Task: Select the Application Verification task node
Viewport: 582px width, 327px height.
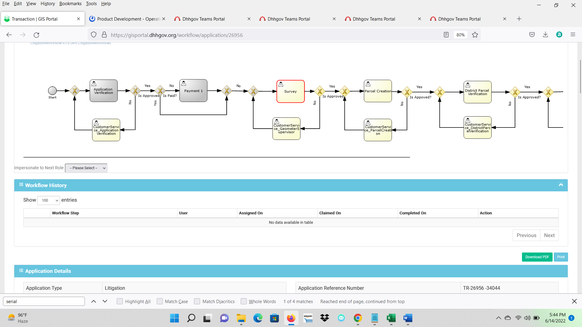Action: tap(103, 91)
